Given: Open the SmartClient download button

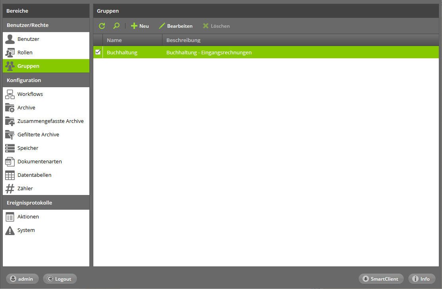Looking at the screenshot, I should (x=381, y=279).
